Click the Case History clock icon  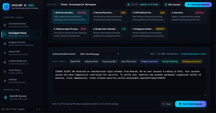[5, 72]
